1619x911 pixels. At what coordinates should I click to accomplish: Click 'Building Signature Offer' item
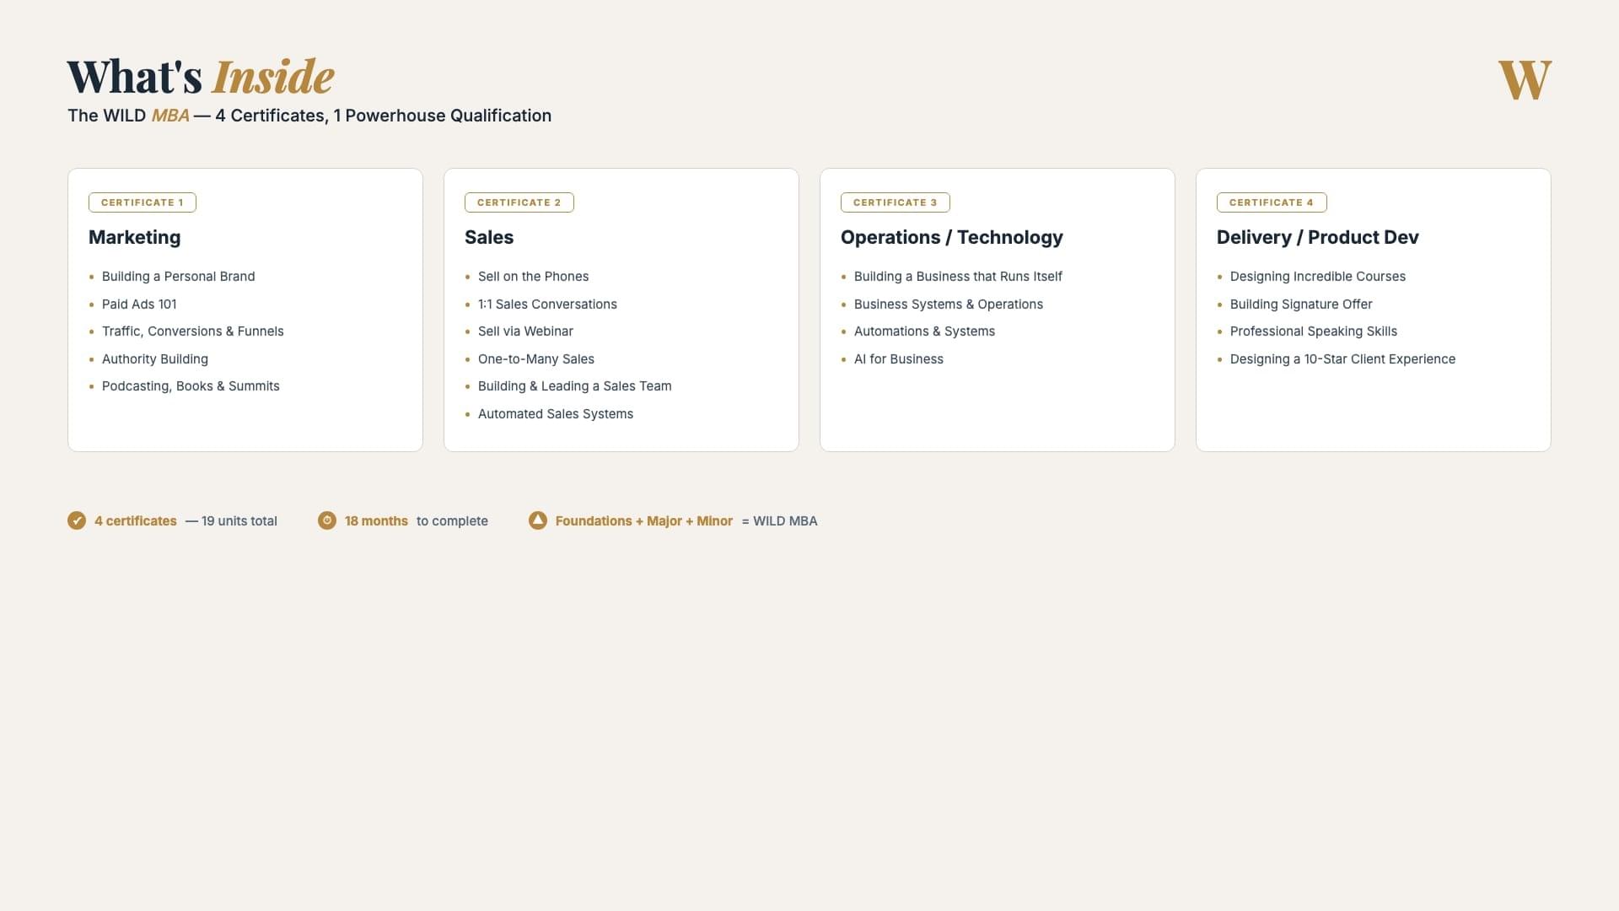pyautogui.click(x=1301, y=304)
